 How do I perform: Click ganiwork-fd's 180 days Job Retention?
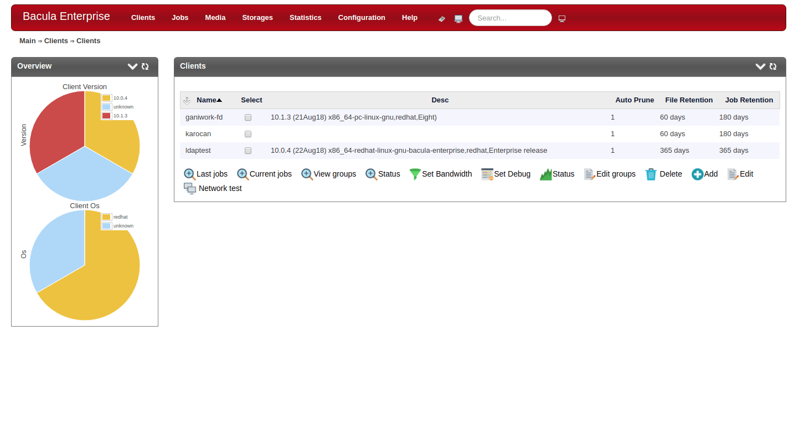[734, 117]
